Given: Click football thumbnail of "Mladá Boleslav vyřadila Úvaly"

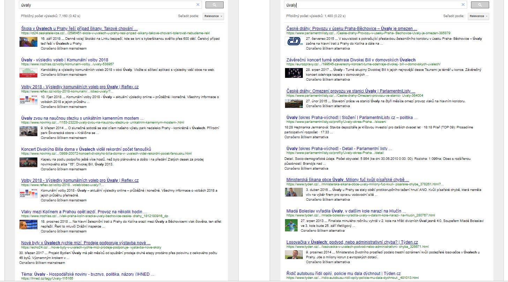Looking at the screenshot, I should tap(291, 225).
